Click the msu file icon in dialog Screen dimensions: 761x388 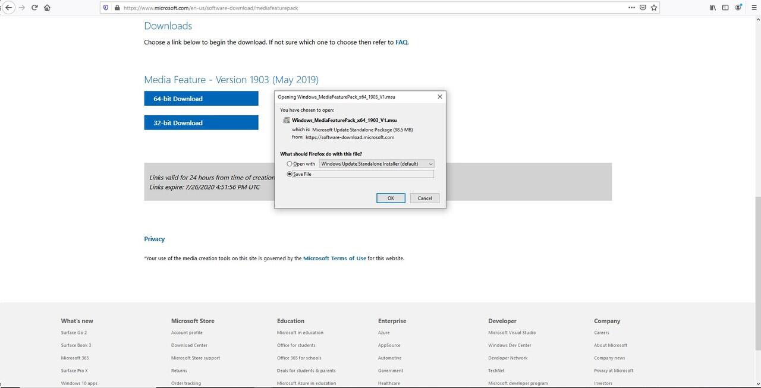286,120
